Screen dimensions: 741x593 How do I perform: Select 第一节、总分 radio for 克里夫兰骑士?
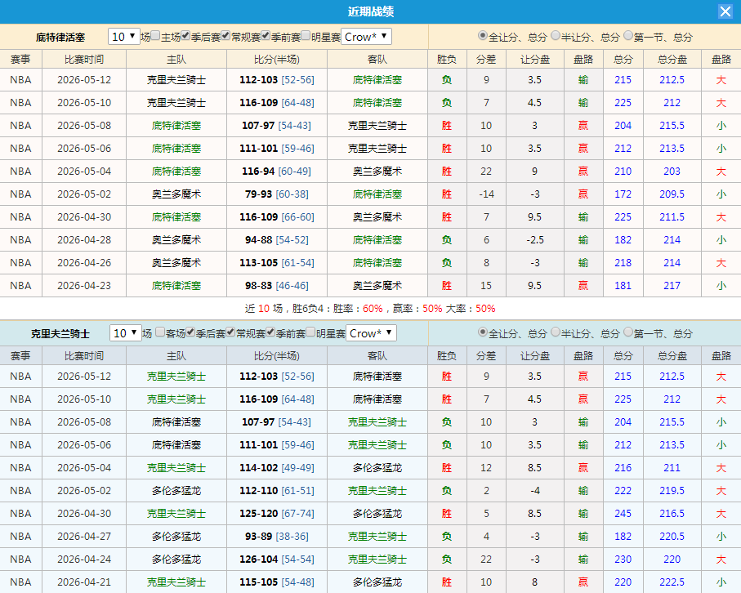coord(628,332)
